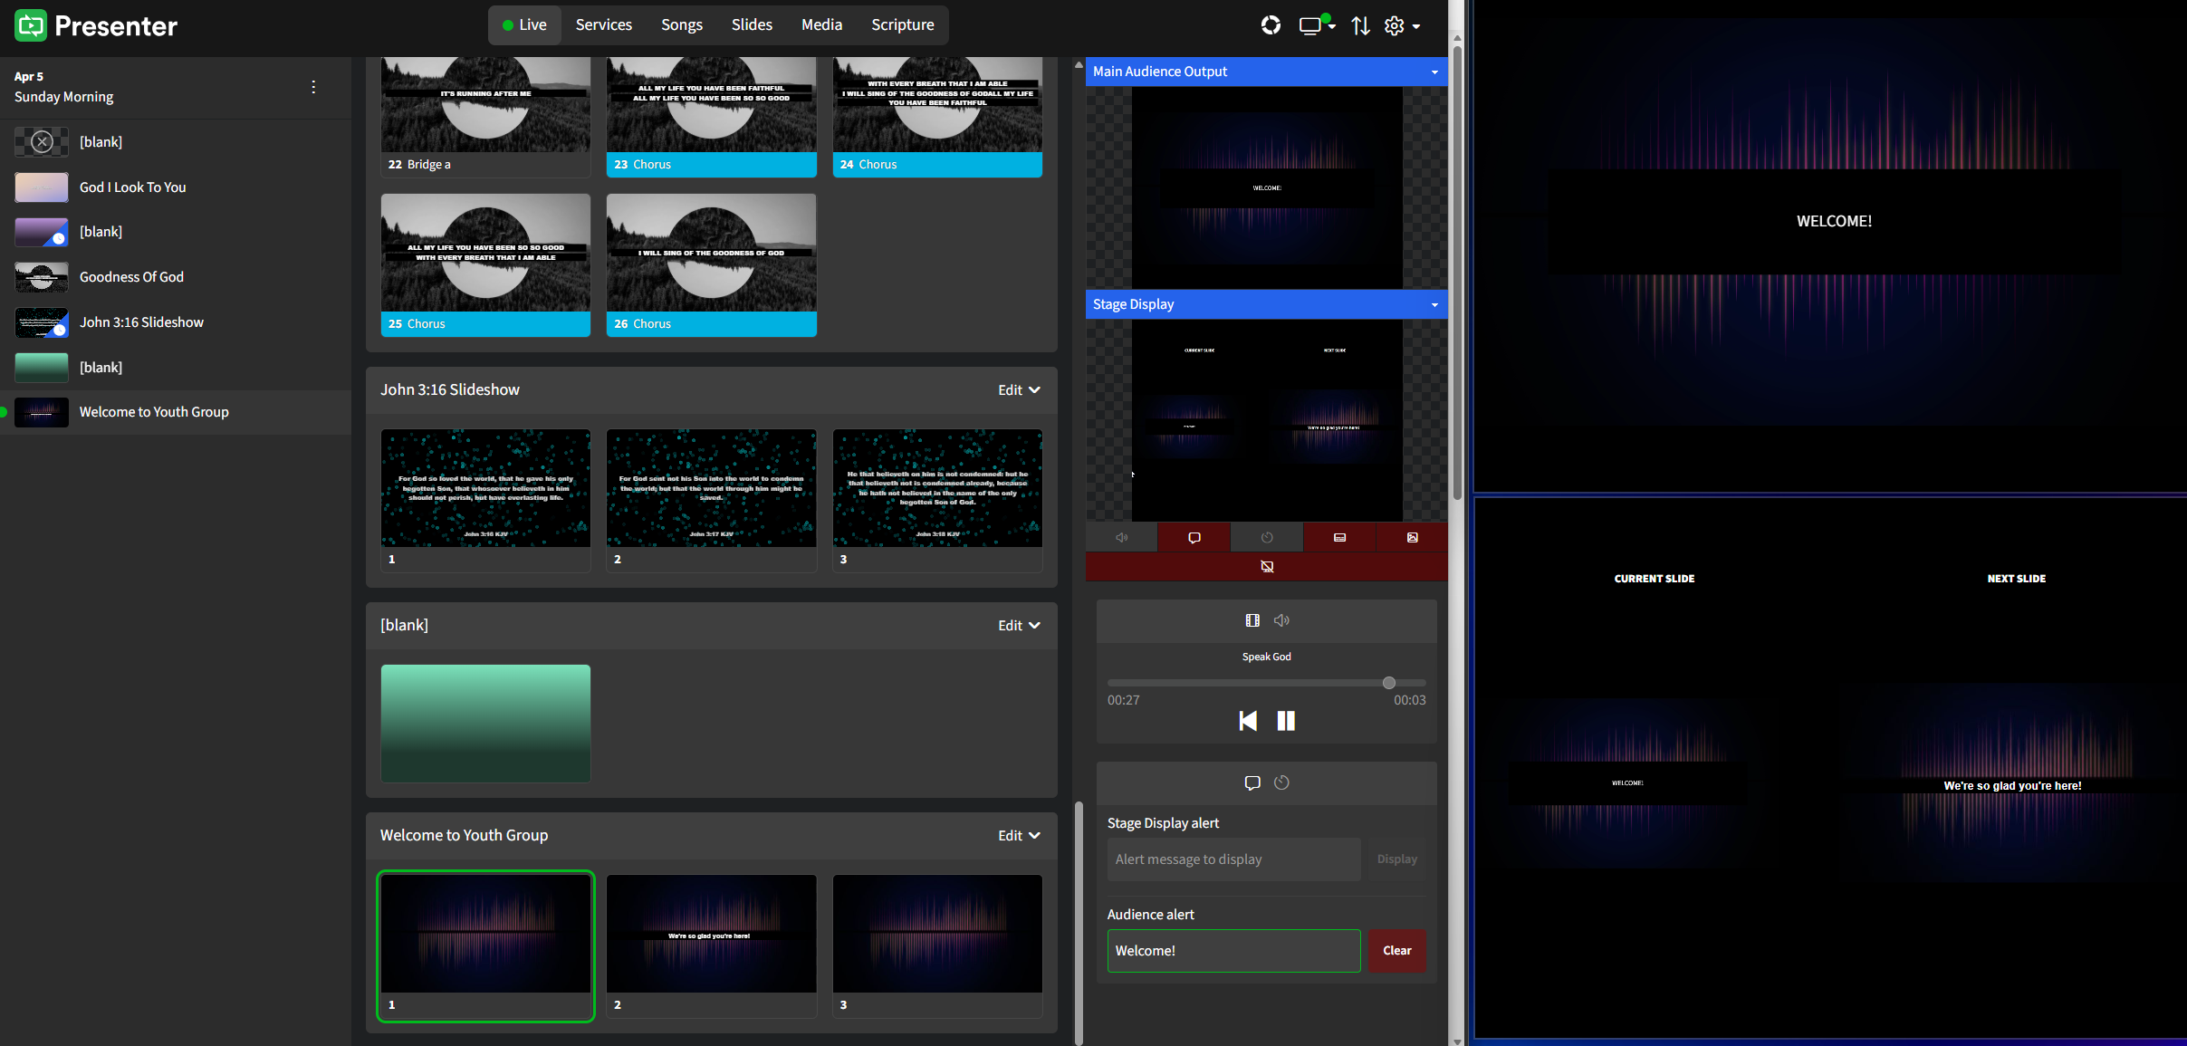Select Goodness Of God in service list
The width and height of the screenshot is (2187, 1046).
coord(131,277)
